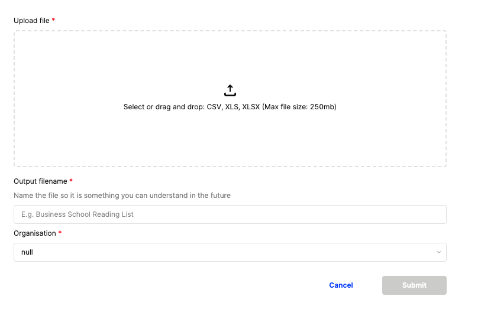Screen dimensions: 494x332
Task: Open the Organisation dropdown chevron
Action: click(438, 252)
